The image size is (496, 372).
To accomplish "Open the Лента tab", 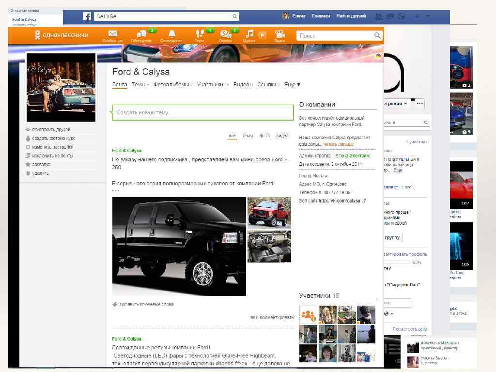I will (x=120, y=85).
